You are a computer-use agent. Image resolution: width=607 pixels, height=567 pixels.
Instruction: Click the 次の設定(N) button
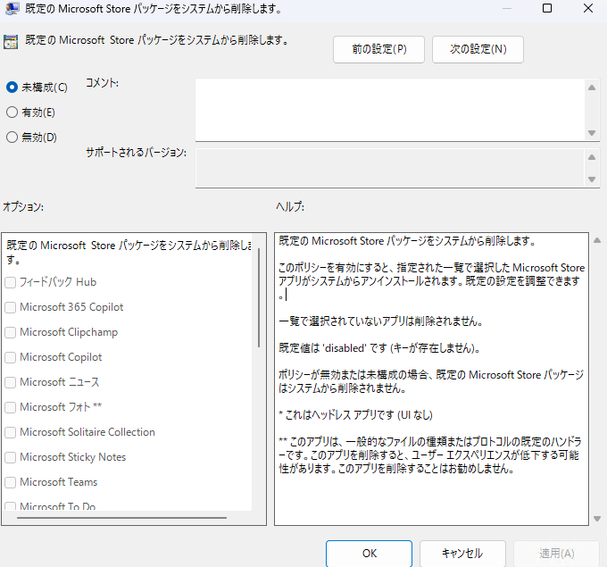(x=478, y=49)
